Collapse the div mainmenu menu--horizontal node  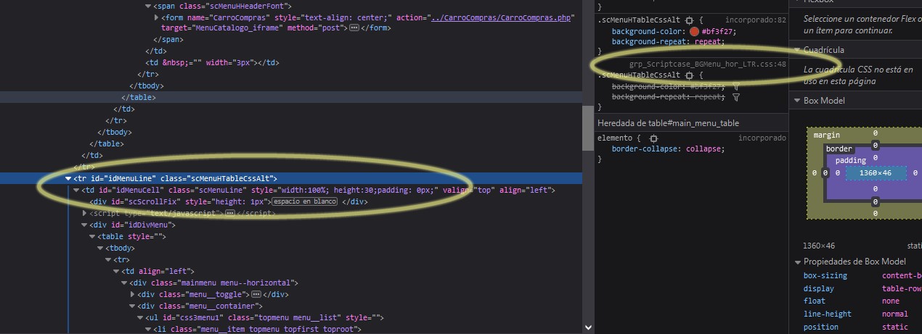125,283
